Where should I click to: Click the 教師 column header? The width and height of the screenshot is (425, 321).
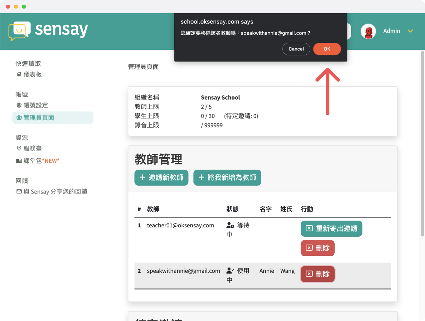(x=153, y=209)
